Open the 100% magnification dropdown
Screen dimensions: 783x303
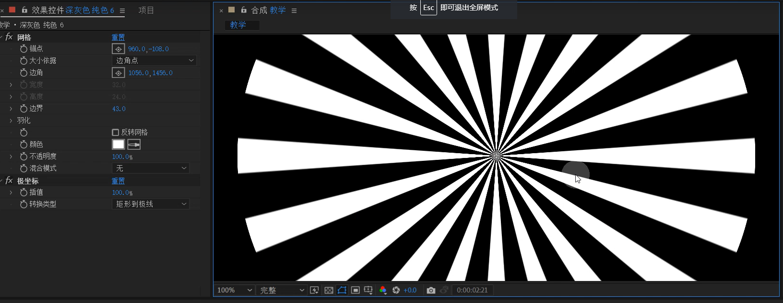(x=234, y=290)
